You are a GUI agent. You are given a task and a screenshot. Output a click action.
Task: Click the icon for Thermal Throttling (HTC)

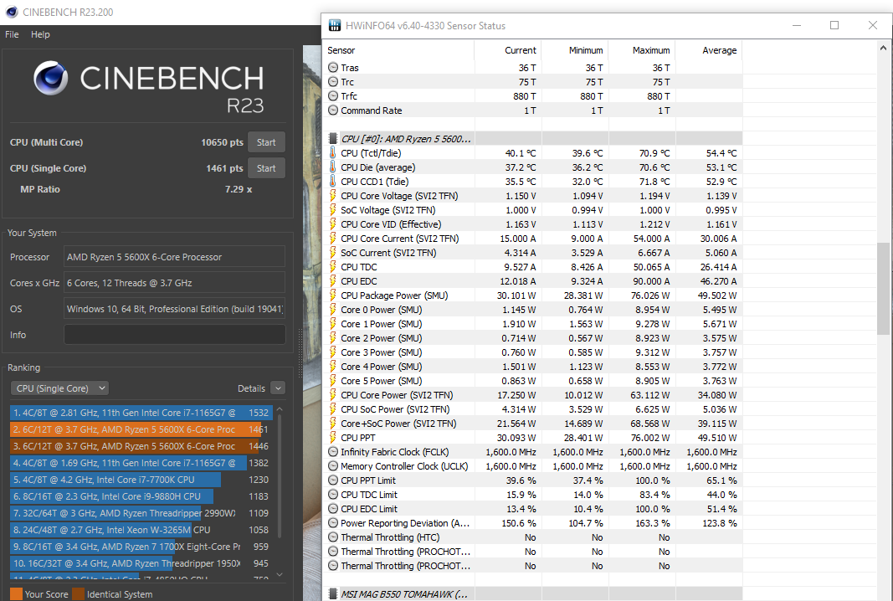coord(333,537)
